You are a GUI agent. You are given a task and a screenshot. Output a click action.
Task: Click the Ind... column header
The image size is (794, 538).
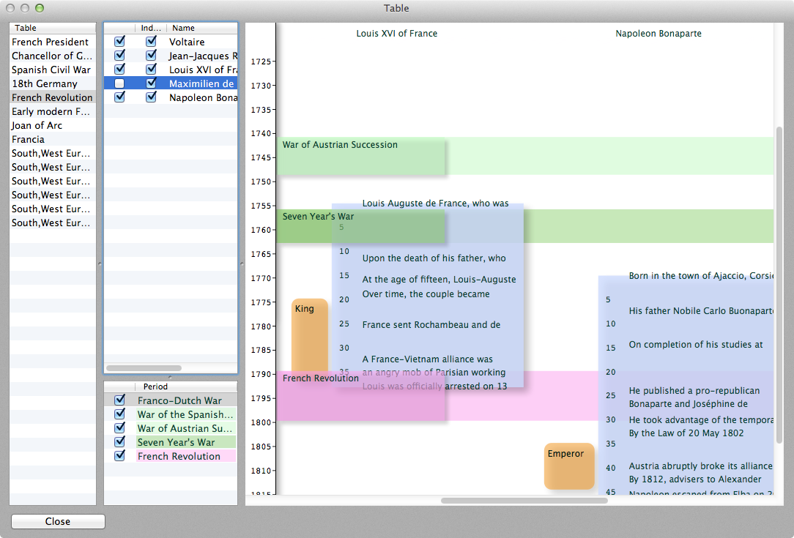tap(151, 28)
